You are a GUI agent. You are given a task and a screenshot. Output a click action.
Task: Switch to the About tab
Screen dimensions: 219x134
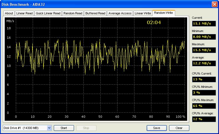[x=9, y=13]
